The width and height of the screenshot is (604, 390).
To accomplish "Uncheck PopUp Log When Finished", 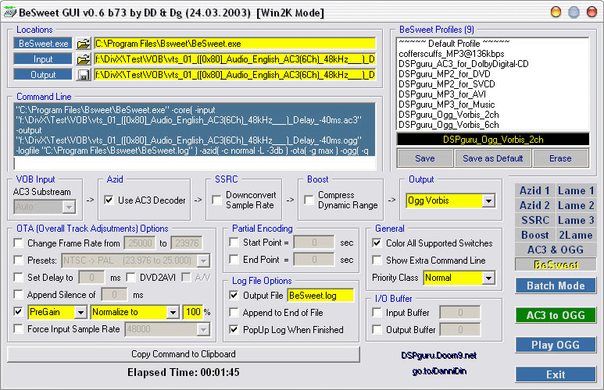I will pos(234,330).
